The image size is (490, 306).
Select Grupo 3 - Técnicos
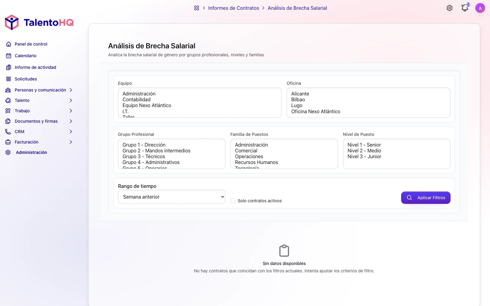click(x=171, y=156)
